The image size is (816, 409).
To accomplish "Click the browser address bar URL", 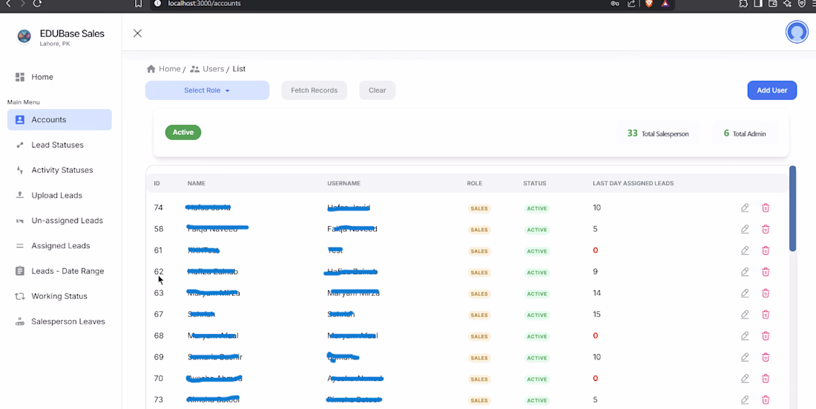I will tap(204, 4).
